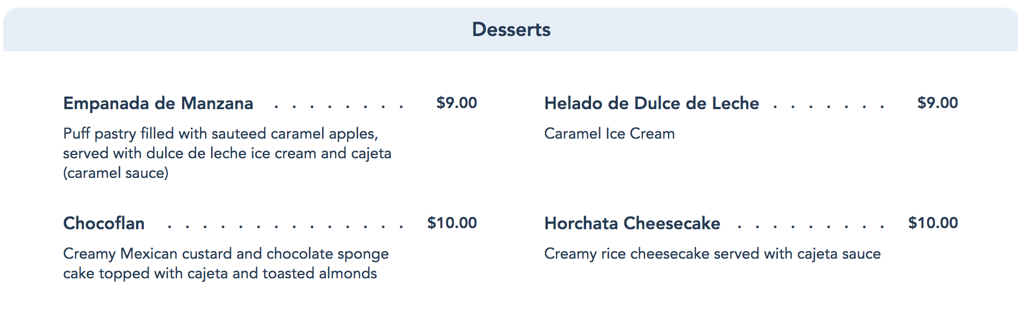Click the Helado de Dulce de Leche price

[937, 103]
